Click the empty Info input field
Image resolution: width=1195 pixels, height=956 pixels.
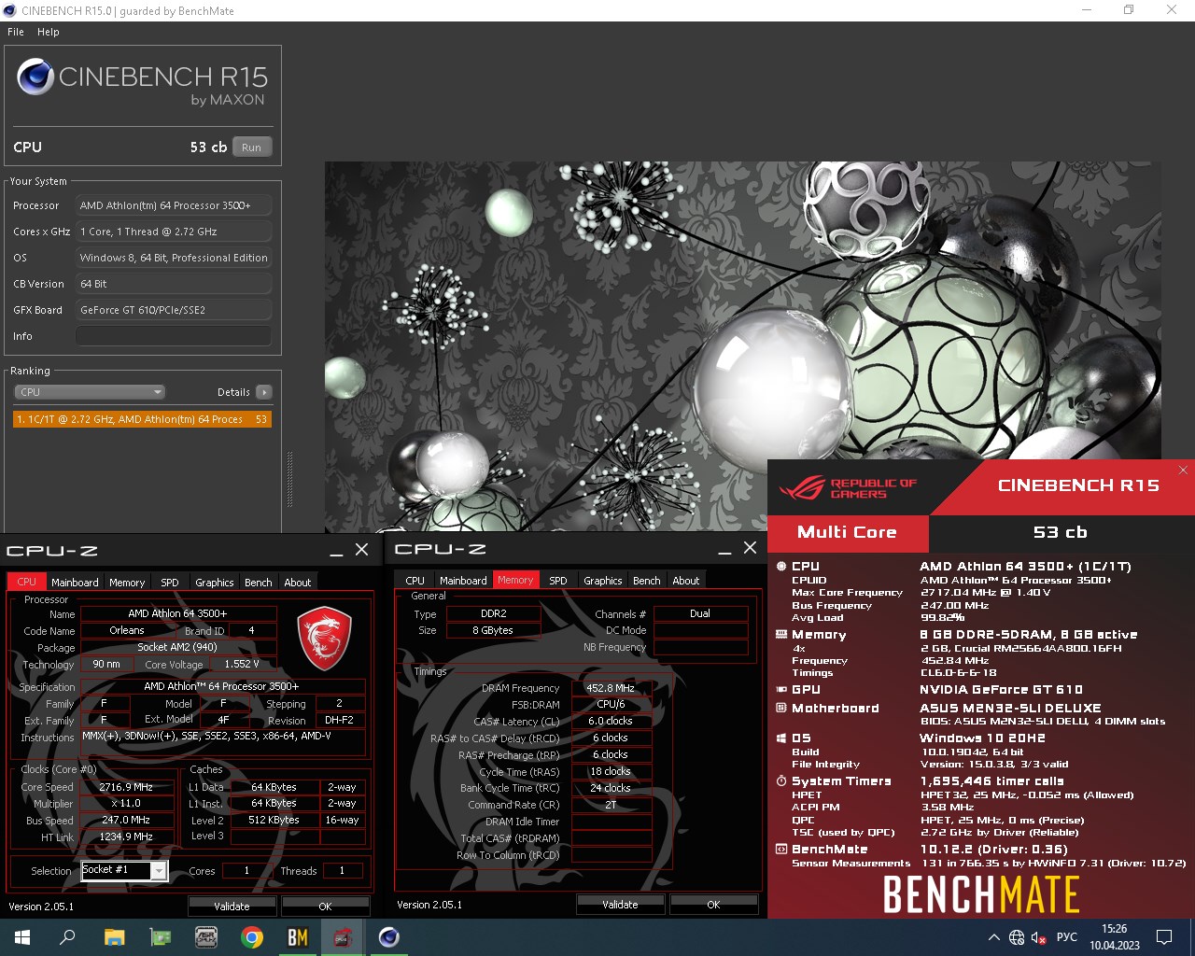pos(174,336)
